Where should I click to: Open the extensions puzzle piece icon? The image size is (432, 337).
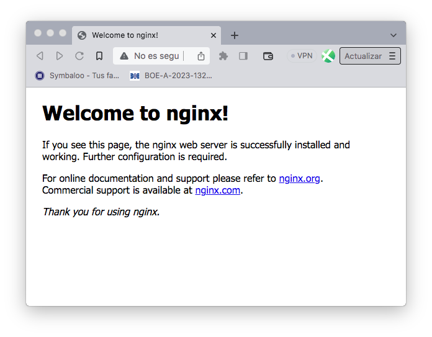(223, 56)
